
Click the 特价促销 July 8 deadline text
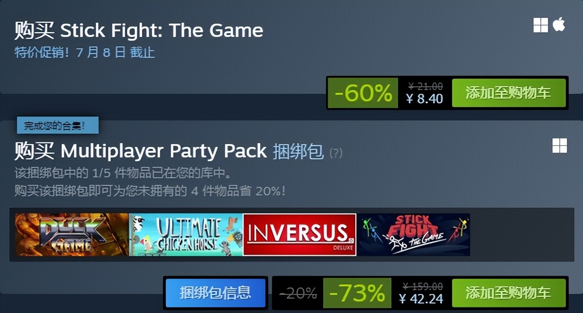pos(85,53)
